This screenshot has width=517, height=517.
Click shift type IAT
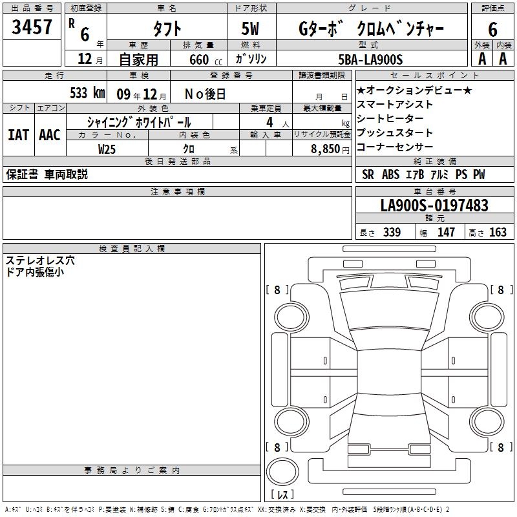19,135
